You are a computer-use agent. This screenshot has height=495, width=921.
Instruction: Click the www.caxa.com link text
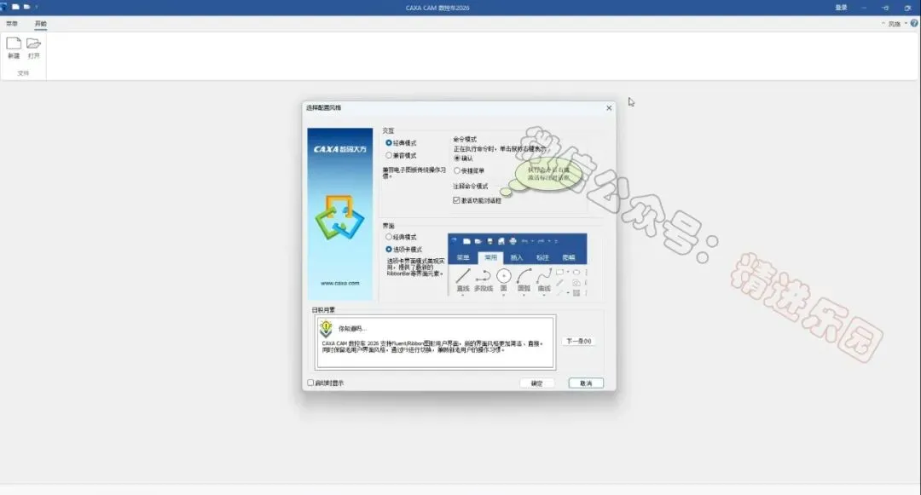tap(339, 283)
